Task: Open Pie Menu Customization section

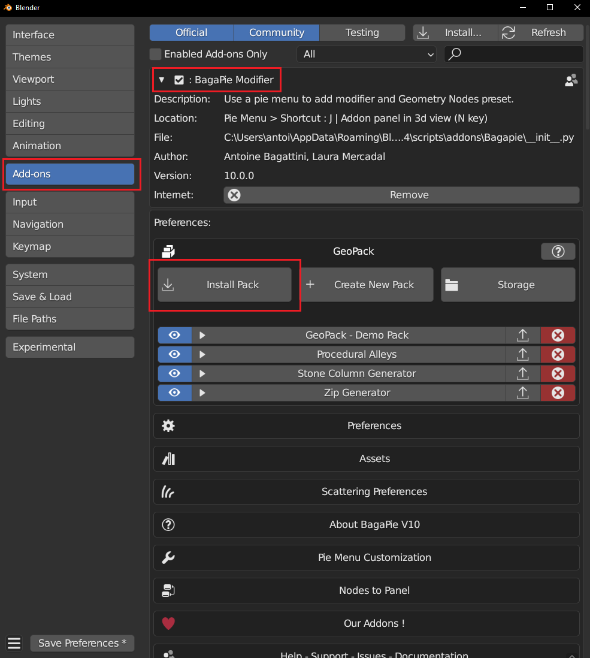Action: coord(367,558)
